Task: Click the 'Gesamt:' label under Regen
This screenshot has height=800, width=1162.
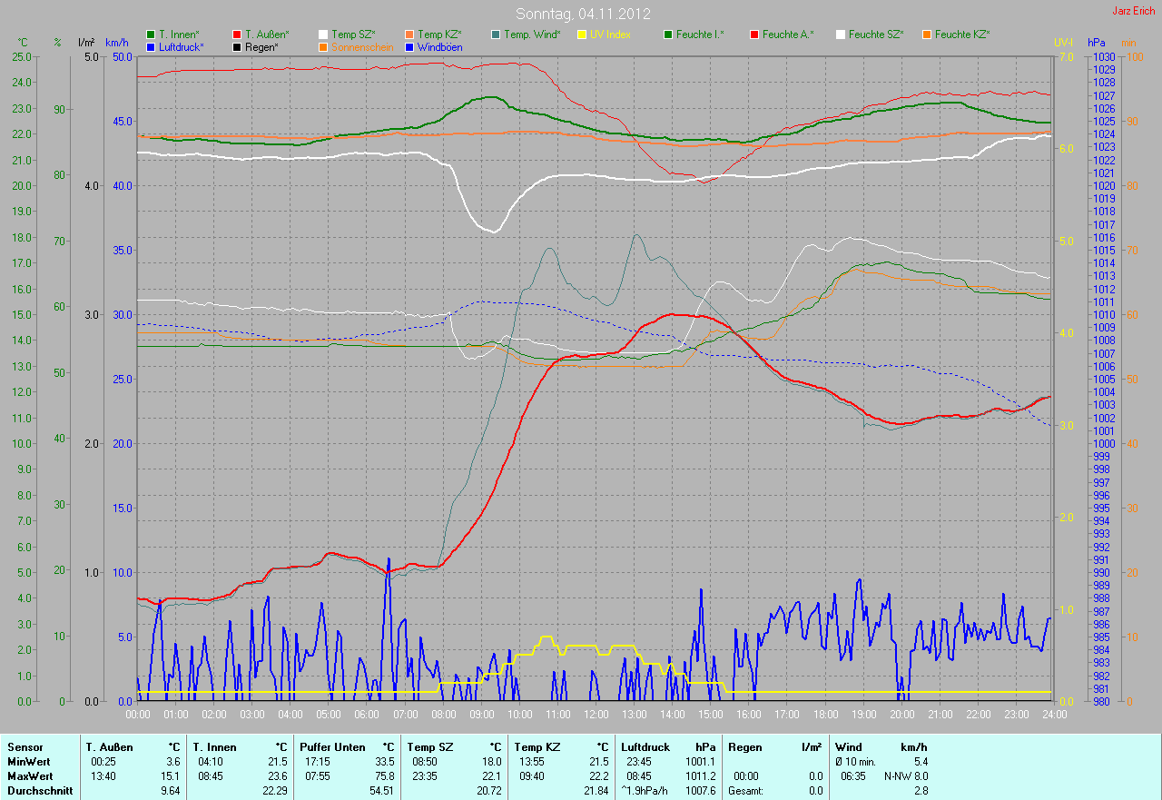Action: pyautogui.click(x=746, y=791)
